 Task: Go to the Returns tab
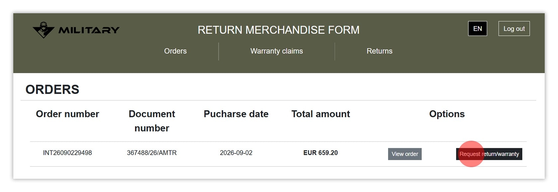(x=379, y=51)
